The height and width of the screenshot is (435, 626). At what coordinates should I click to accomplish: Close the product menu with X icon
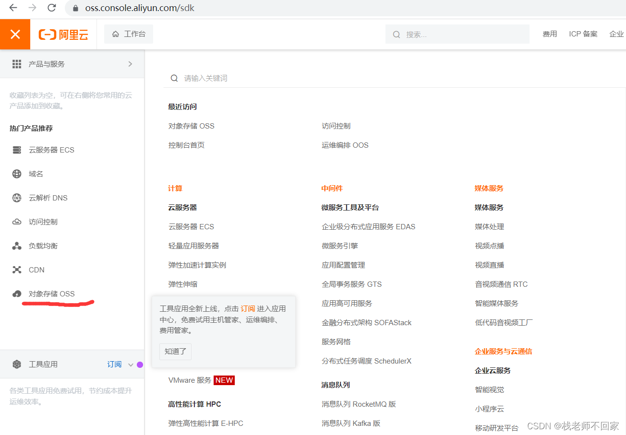pos(15,34)
